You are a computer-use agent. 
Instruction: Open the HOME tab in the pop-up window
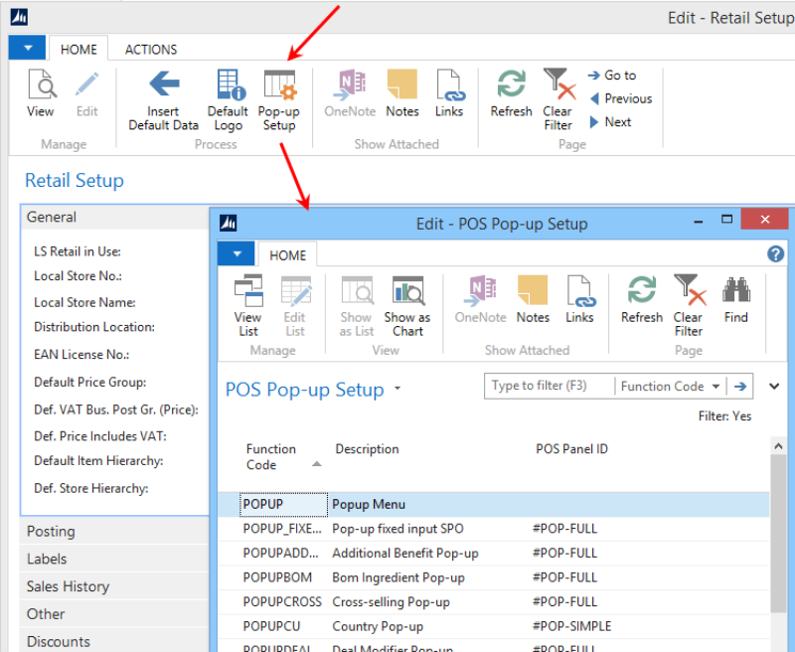coord(287,254)
